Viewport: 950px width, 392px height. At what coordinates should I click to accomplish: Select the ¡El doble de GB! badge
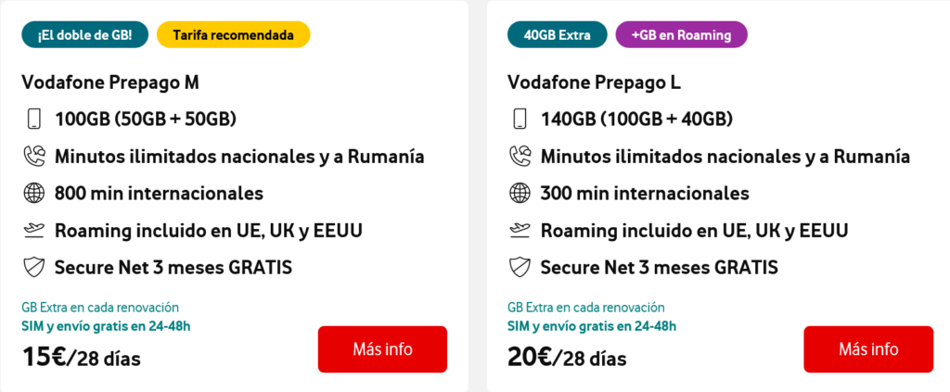pyautogui.click(x=84, y=35)
